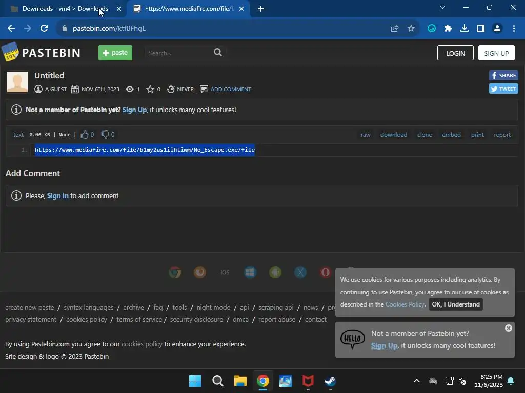Viewport: 525px width, 393px height.
Task: Go back to the previous page
Action: [11, 29]
